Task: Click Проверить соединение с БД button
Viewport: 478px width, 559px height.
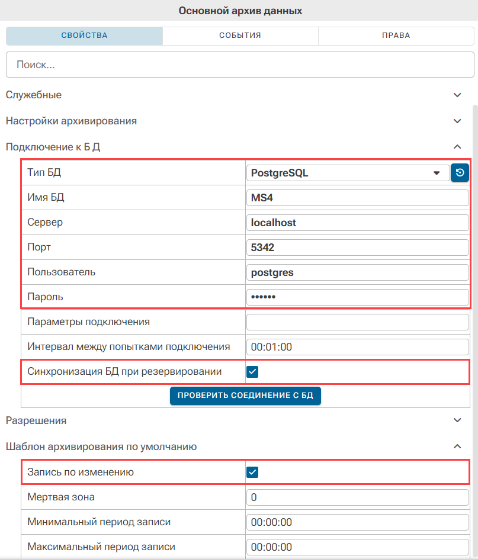Action: click(x=245, y=396)
